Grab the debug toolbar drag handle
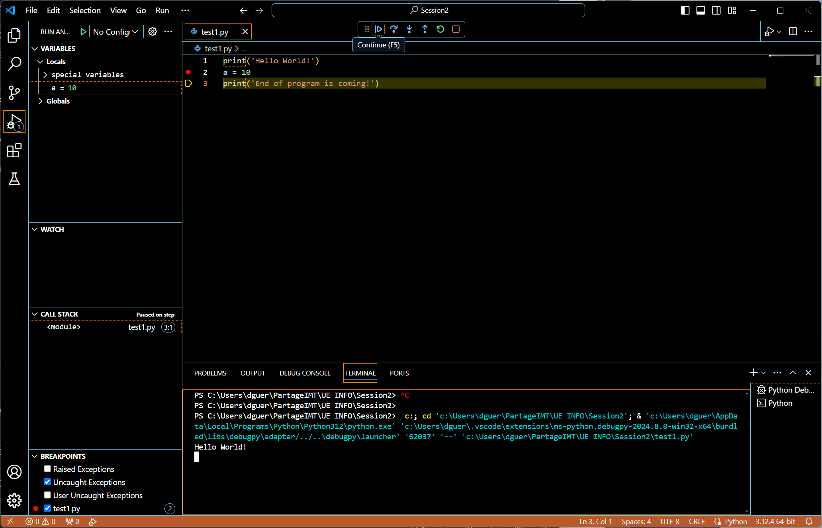This screenshot has height=528, width=822. (367, 29)
